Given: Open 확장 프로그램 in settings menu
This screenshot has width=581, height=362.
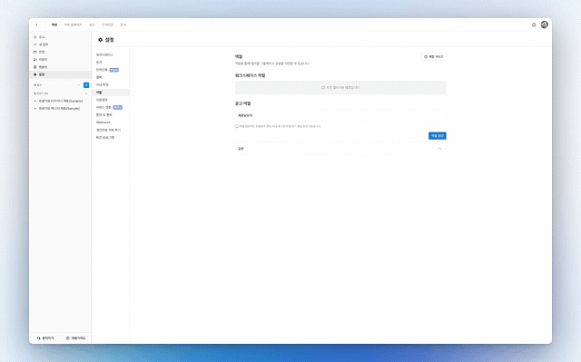Looking at the screenshot, I should 105,137.
